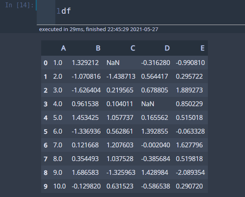Select row index 0

[46, 63]
